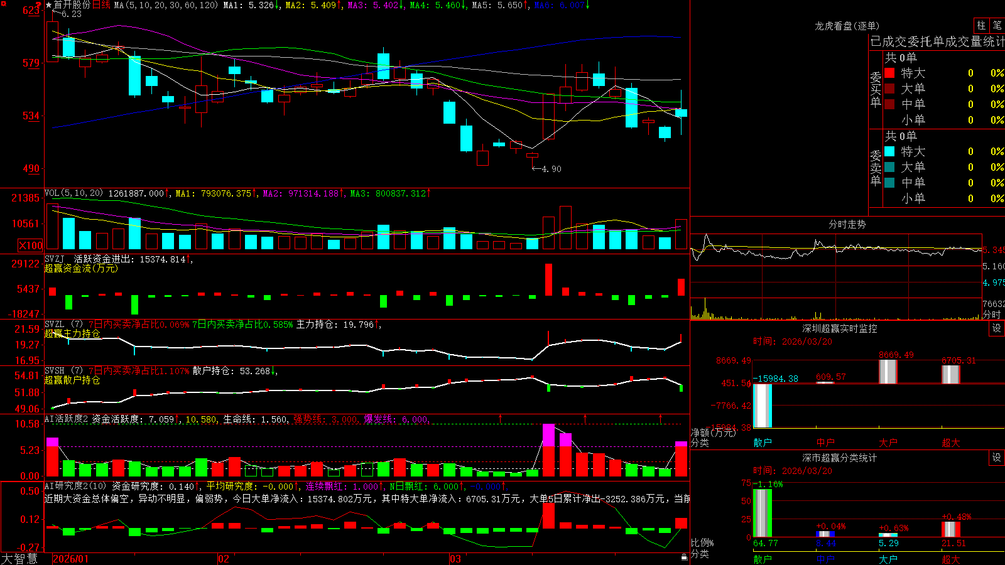The height and width of the screenshot is (565, 1005).
Task: Click the red 特大 buy-order color swatch
Action: [889, 73]
